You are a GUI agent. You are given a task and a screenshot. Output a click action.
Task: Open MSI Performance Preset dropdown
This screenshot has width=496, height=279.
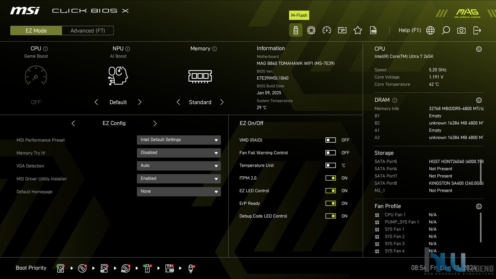coord(179,140)
